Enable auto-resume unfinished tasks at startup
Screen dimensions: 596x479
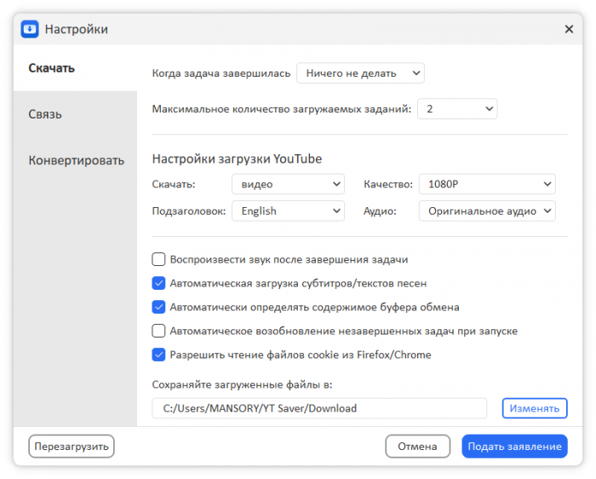coord(158,331)
